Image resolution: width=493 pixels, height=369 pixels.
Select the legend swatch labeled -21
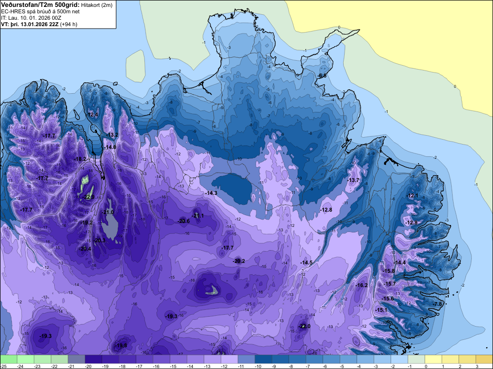tap(76, 359)
